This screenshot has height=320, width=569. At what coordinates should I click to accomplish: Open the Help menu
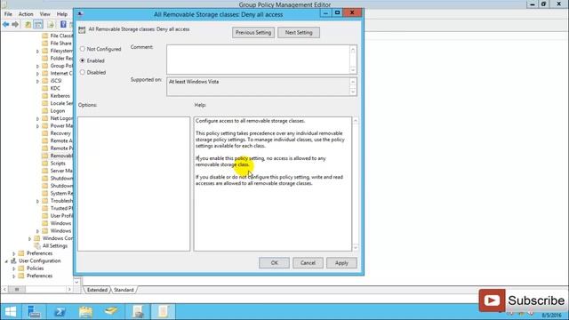[x=62, y=14]
